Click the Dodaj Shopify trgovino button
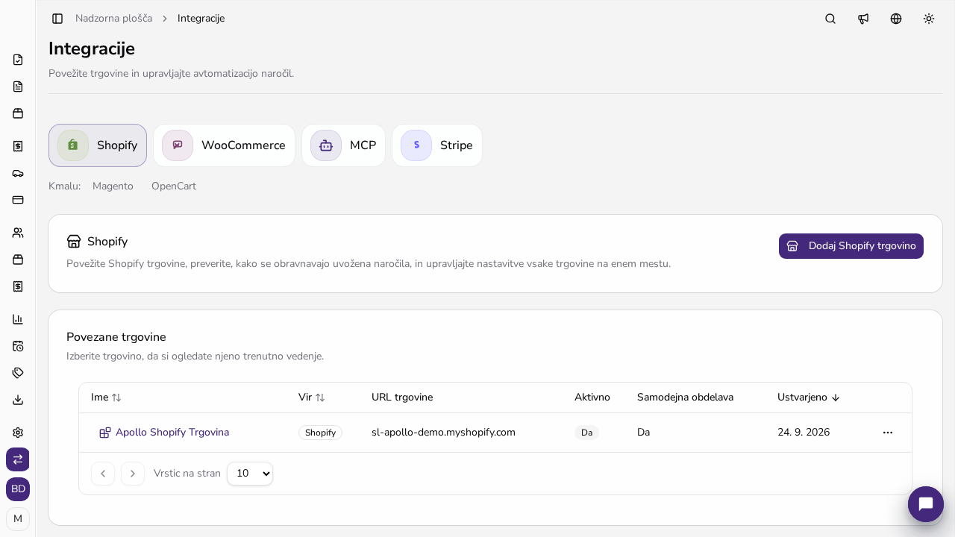 click(851, 246)
